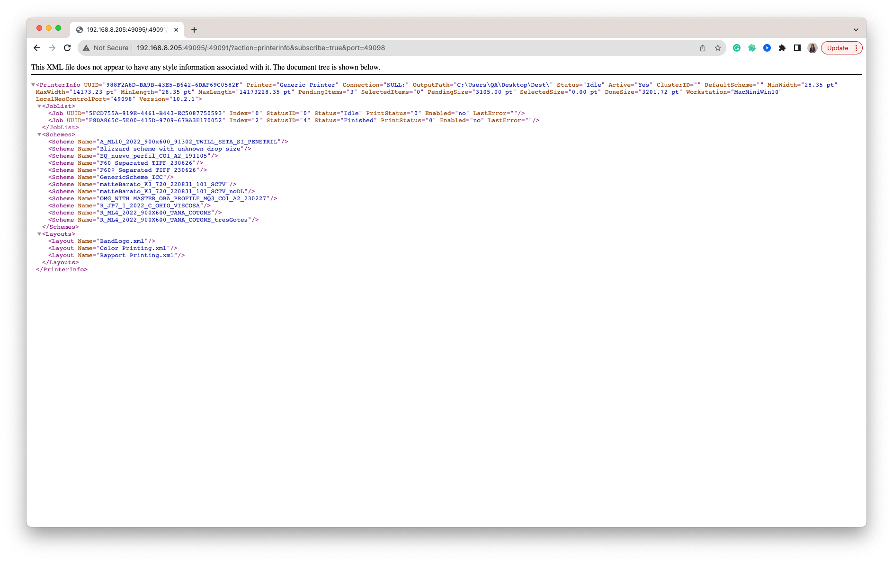Screen dimensions: 893x562
Task: Go forward to the next page
Action: [x=52, y=48]
